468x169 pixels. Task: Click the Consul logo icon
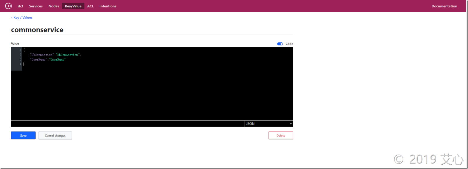coord(8,6)
